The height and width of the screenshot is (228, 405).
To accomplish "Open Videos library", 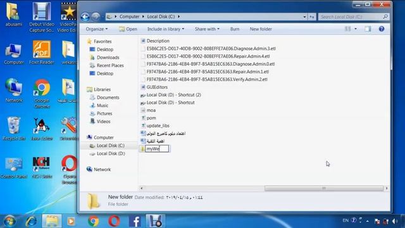I will [x=103, y=122].
